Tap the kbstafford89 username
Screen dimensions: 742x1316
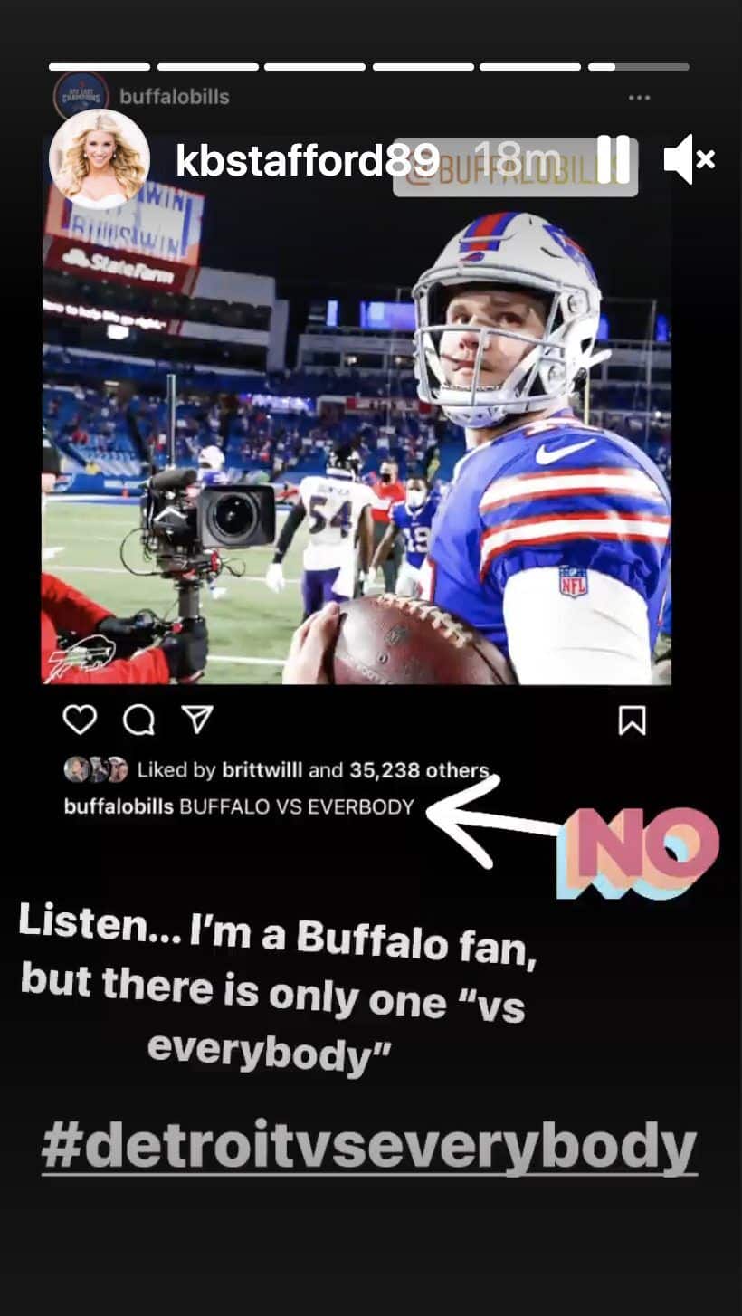[308, 161]
